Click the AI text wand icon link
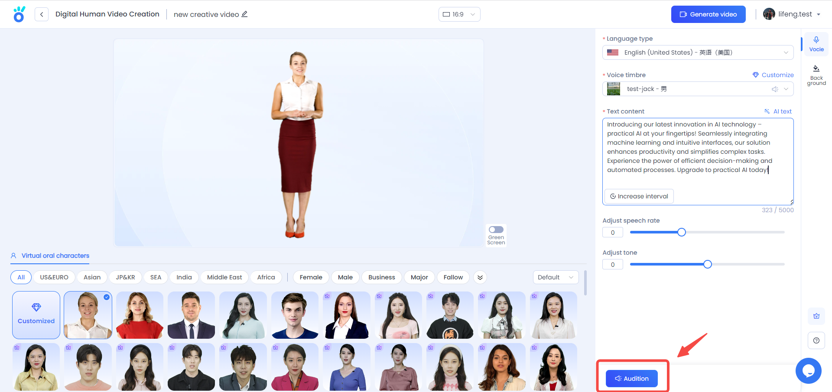Image resolution: width=832 pixels, height=392 pixels. 778,111
